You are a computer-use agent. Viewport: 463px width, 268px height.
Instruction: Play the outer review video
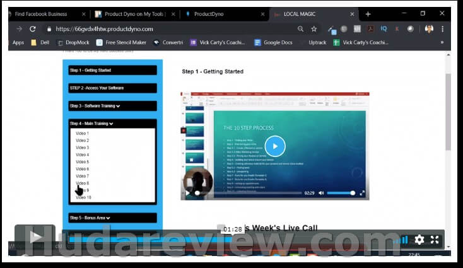35,236
